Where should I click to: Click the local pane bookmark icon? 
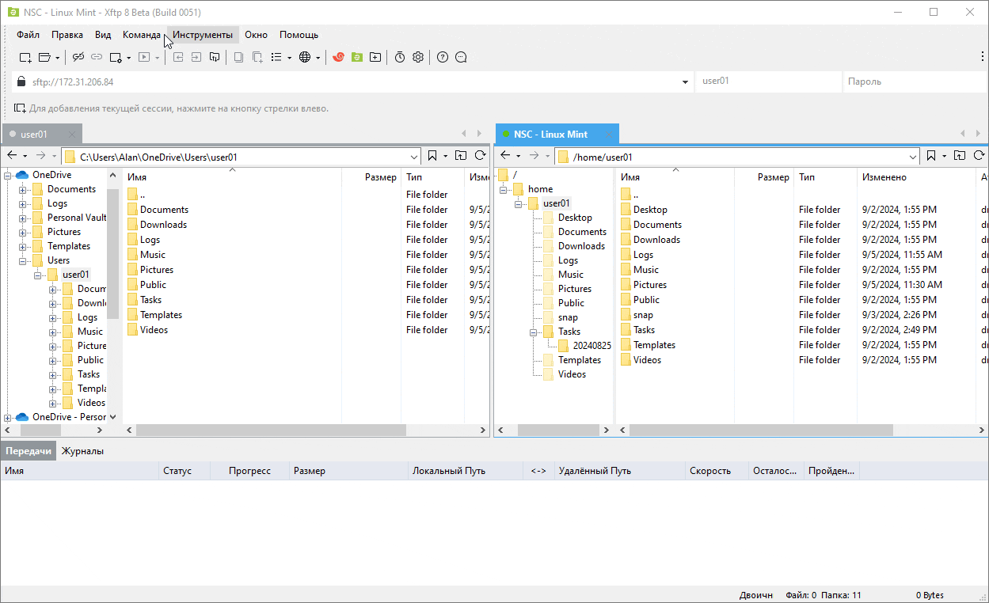pyautogui.click(x=432, y=156)
